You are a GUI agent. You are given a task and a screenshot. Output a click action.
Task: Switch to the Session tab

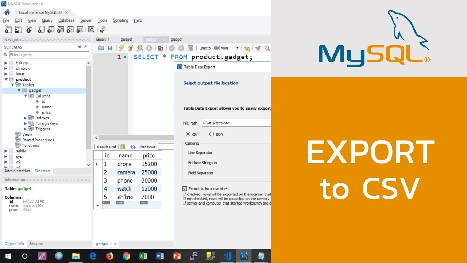pyautogui.click(x=36, y=244)
